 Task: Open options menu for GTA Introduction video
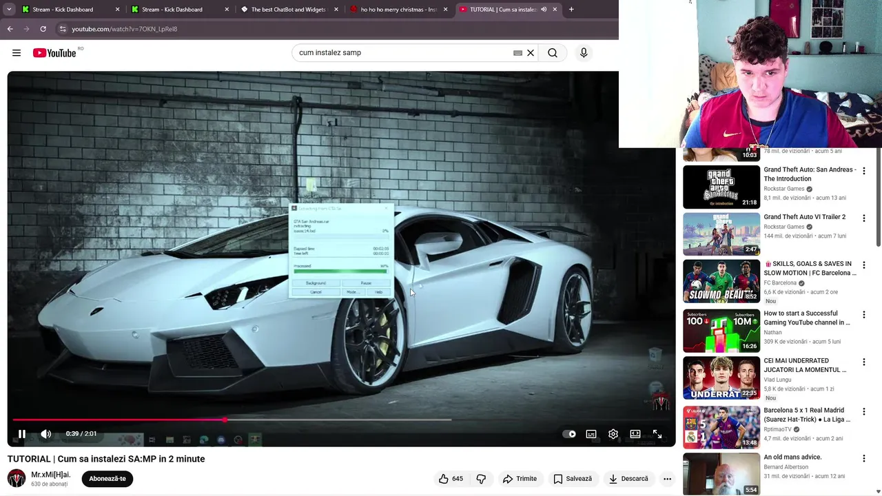tap(863, 171)
